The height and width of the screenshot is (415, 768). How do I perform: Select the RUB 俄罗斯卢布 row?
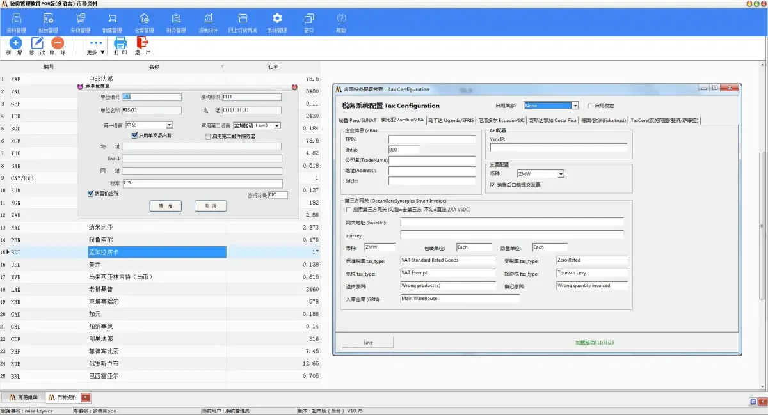160,364
